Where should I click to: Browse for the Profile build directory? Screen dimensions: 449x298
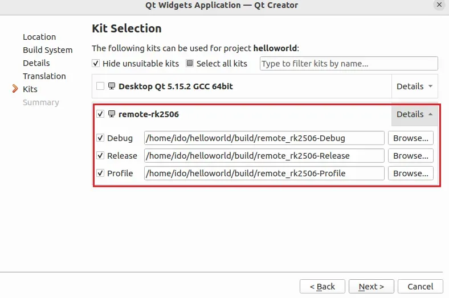pyautogui.click(x=411, y=173)
